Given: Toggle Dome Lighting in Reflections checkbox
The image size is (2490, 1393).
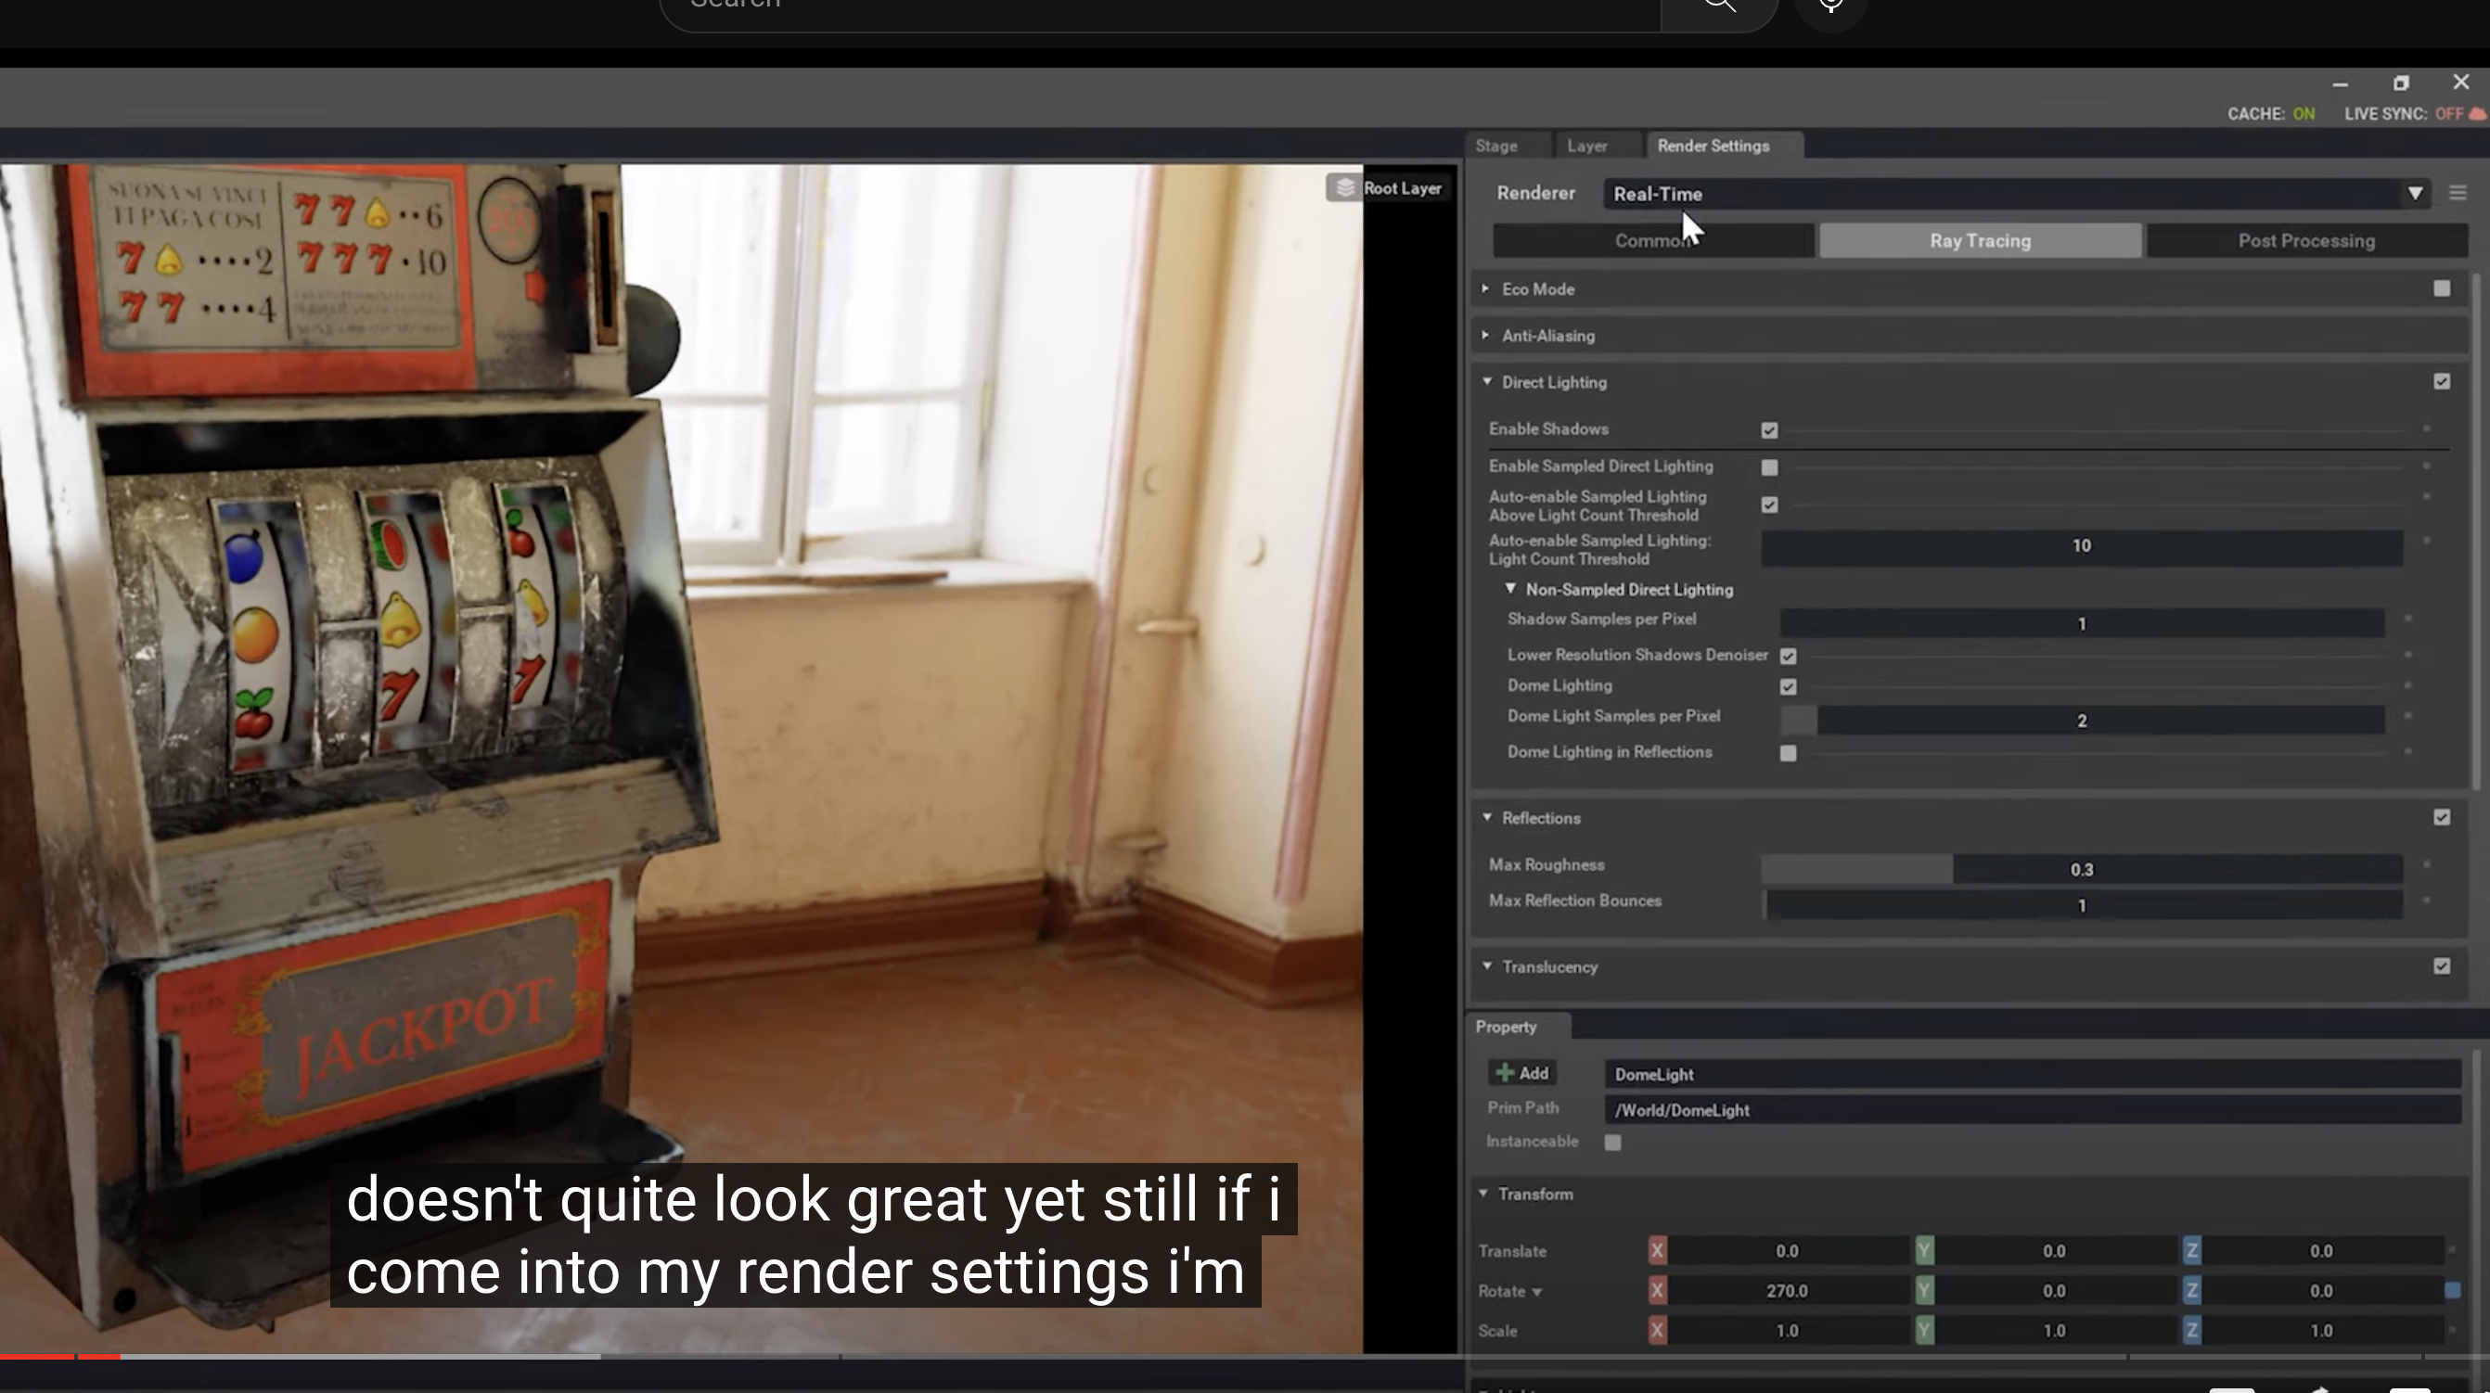Looking at the screenshot, I should tap(1788, 753).
